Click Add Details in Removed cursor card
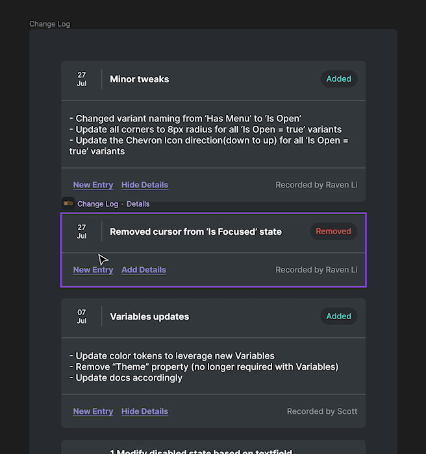Screen dimensions: 426x454 pyautogui.click(x=144, y=270)
